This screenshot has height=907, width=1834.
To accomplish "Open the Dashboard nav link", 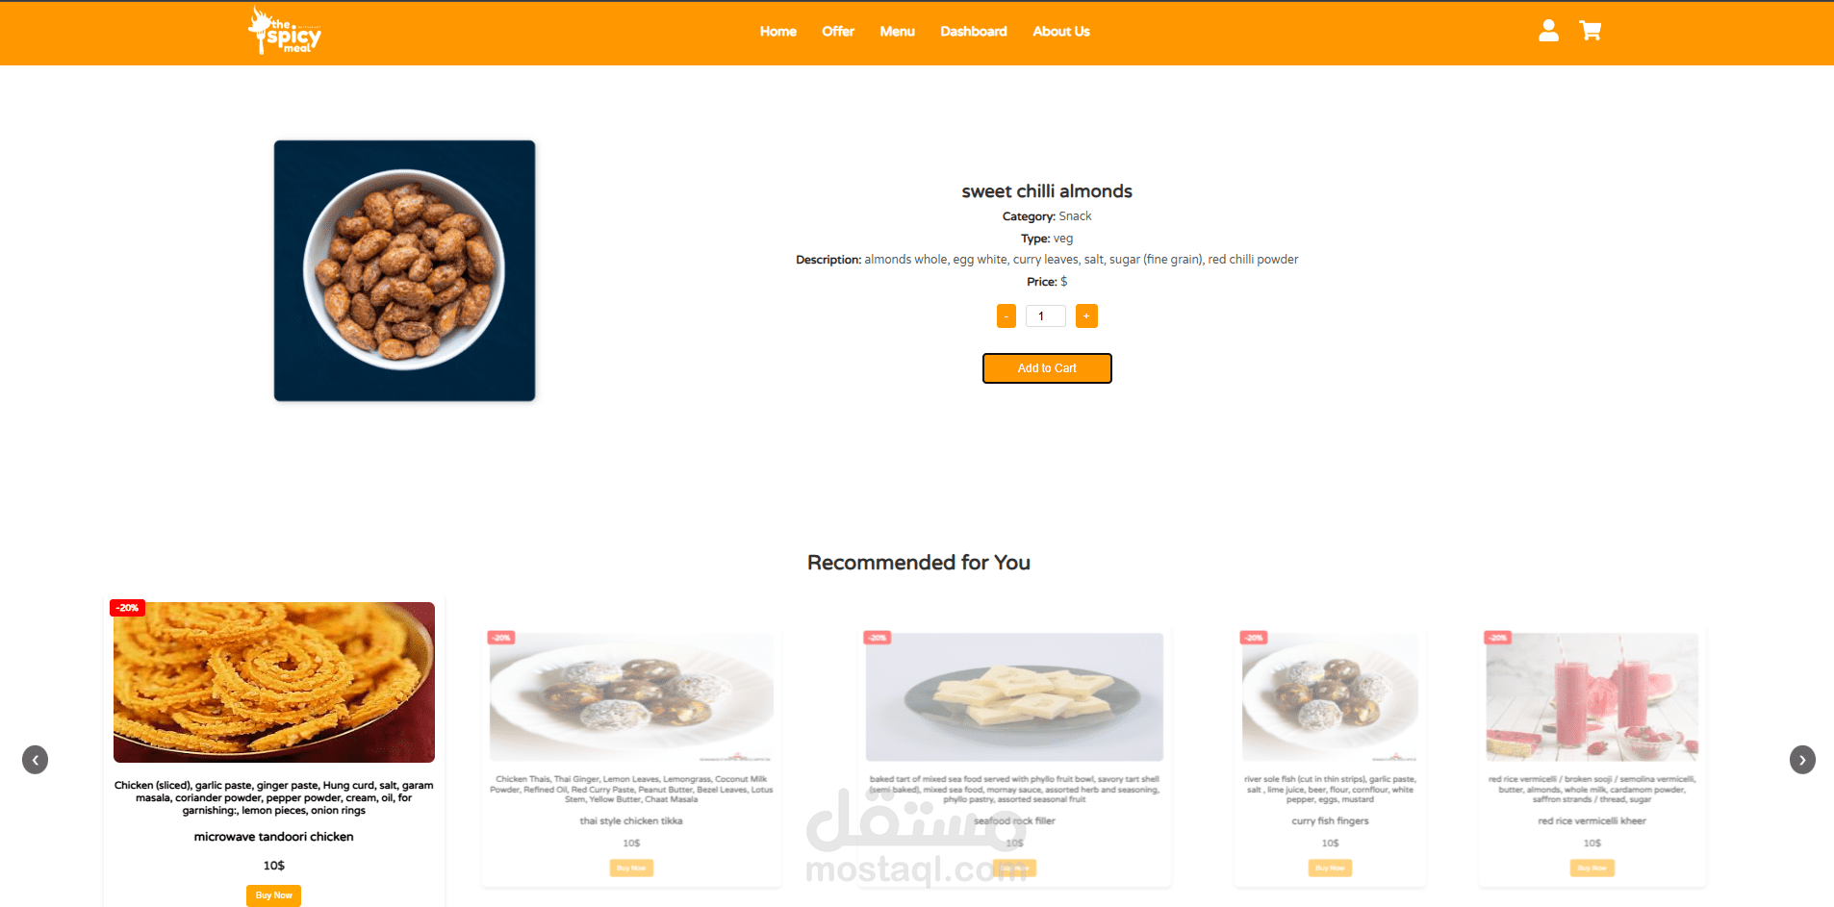I will coord(974,32).
